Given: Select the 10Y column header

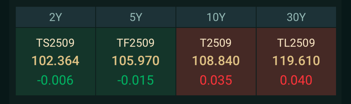Looking at the screenshot, I should (x=216, y=17).
